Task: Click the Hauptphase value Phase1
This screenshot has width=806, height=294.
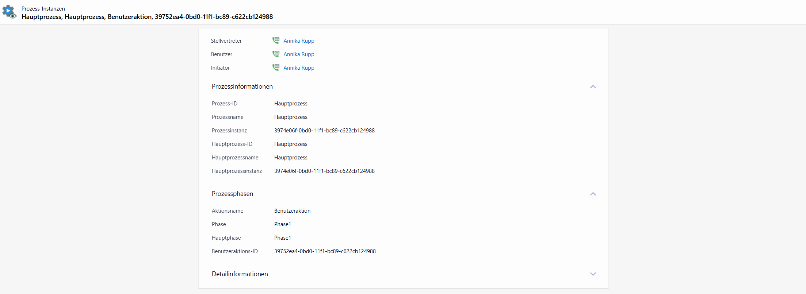Action: click(x=282, y=238)
